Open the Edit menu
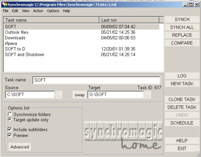 click(15, 11)
